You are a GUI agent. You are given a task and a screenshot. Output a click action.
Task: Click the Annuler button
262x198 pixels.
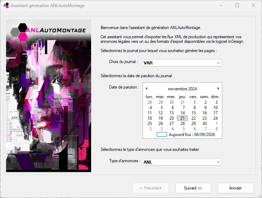coord(236,188)
